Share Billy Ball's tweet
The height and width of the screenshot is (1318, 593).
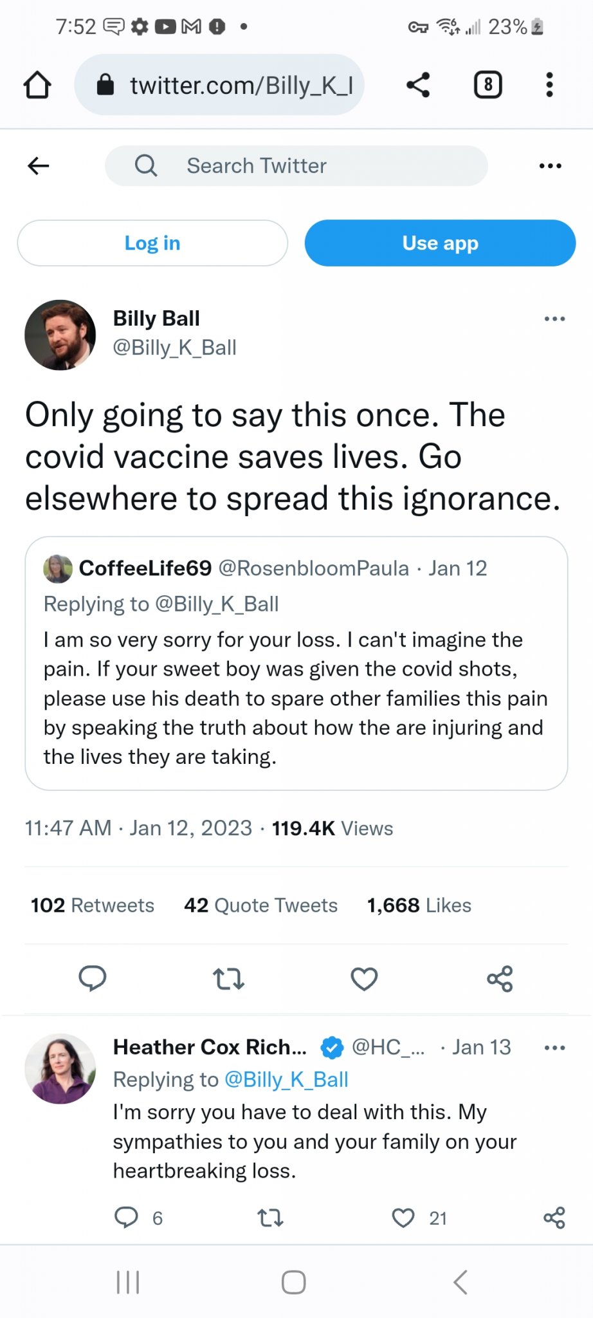tap(500, 978)
